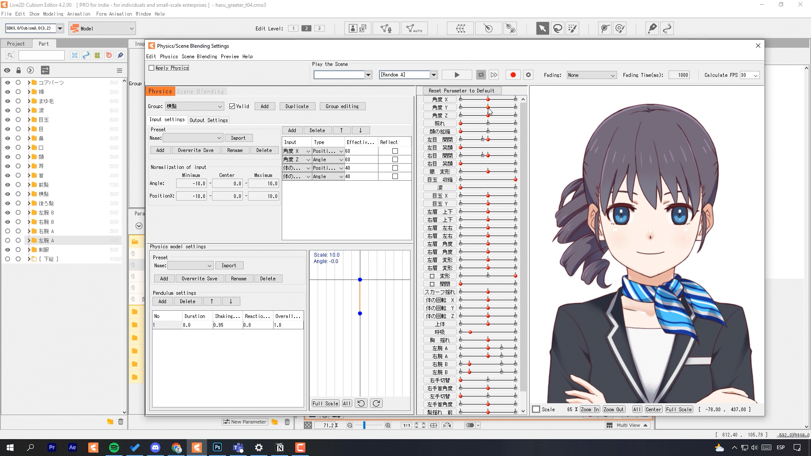Click the red Record button
The image size is (811, 456).
(513, 75)
